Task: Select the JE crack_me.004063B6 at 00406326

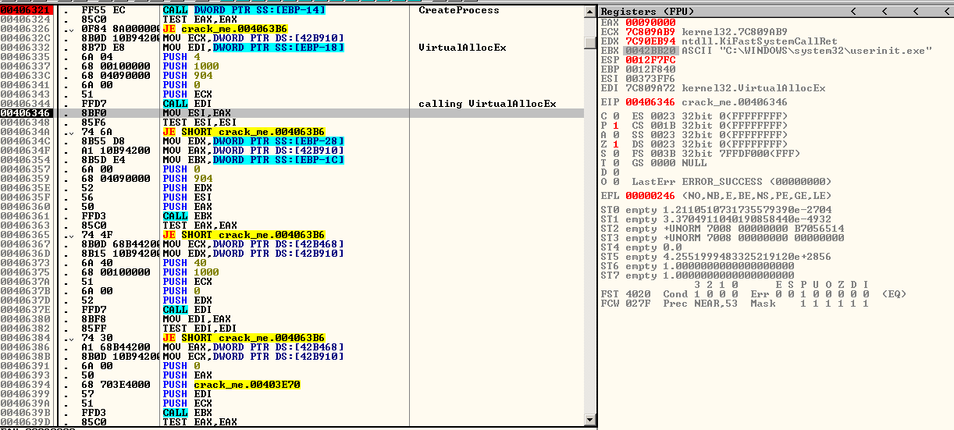Action: coord(234,29)
